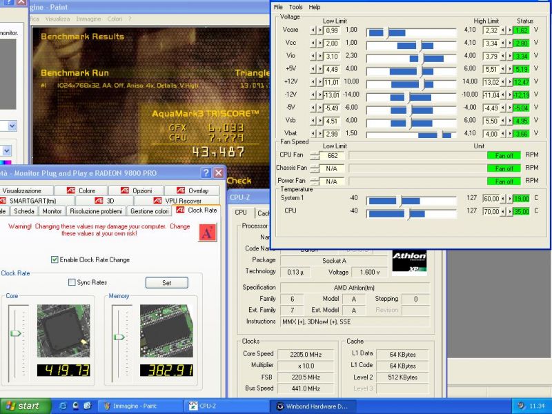Open the Opzioni tab
552x414 pixels.
tap(136, 190)
